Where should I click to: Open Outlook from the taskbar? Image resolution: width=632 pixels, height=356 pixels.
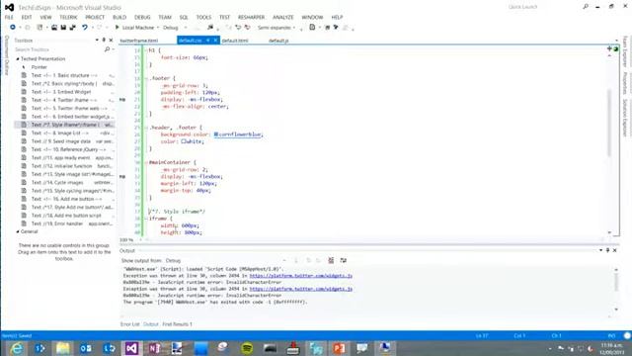coord(86,348)
